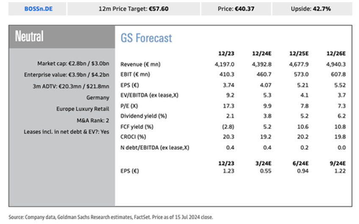Click the EBIT 2025E value 573.0
Image resolution: width=359 pixels, height=224 pixels.
(301, 74)
